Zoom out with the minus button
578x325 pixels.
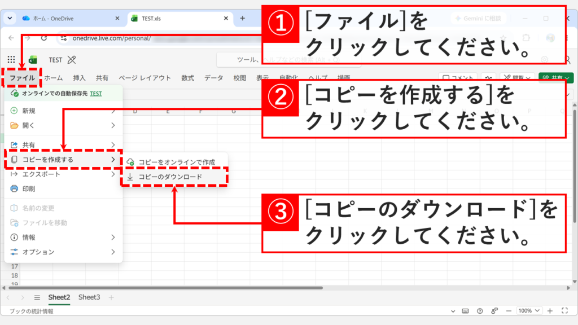coord(509,311)
